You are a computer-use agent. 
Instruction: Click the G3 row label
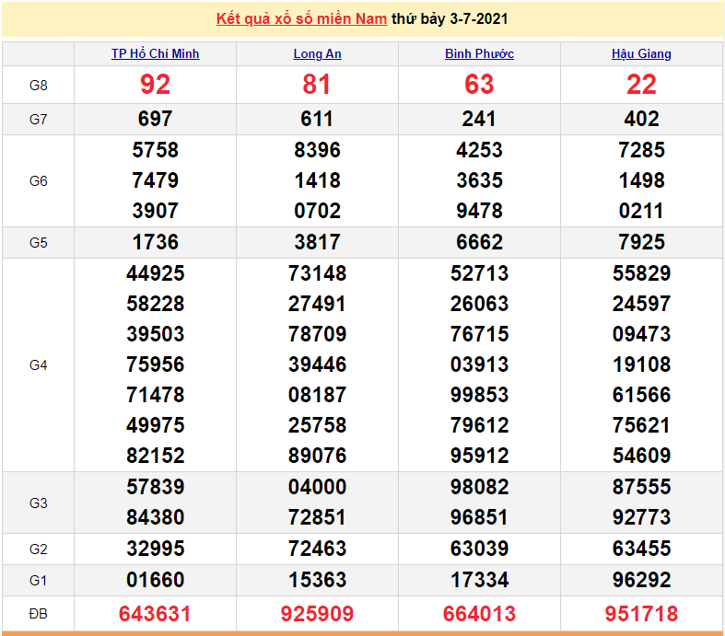[39, 503]
